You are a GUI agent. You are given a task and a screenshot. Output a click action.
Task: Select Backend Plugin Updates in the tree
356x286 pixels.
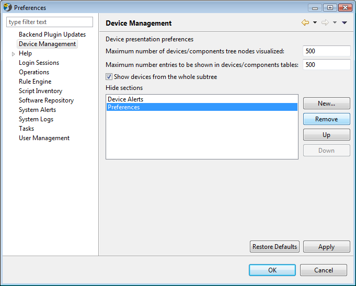click(52, 35)
